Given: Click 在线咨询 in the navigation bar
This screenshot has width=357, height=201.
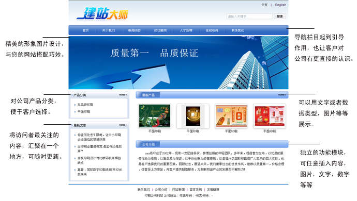Looking at the screenshot, I should point(212,30).
